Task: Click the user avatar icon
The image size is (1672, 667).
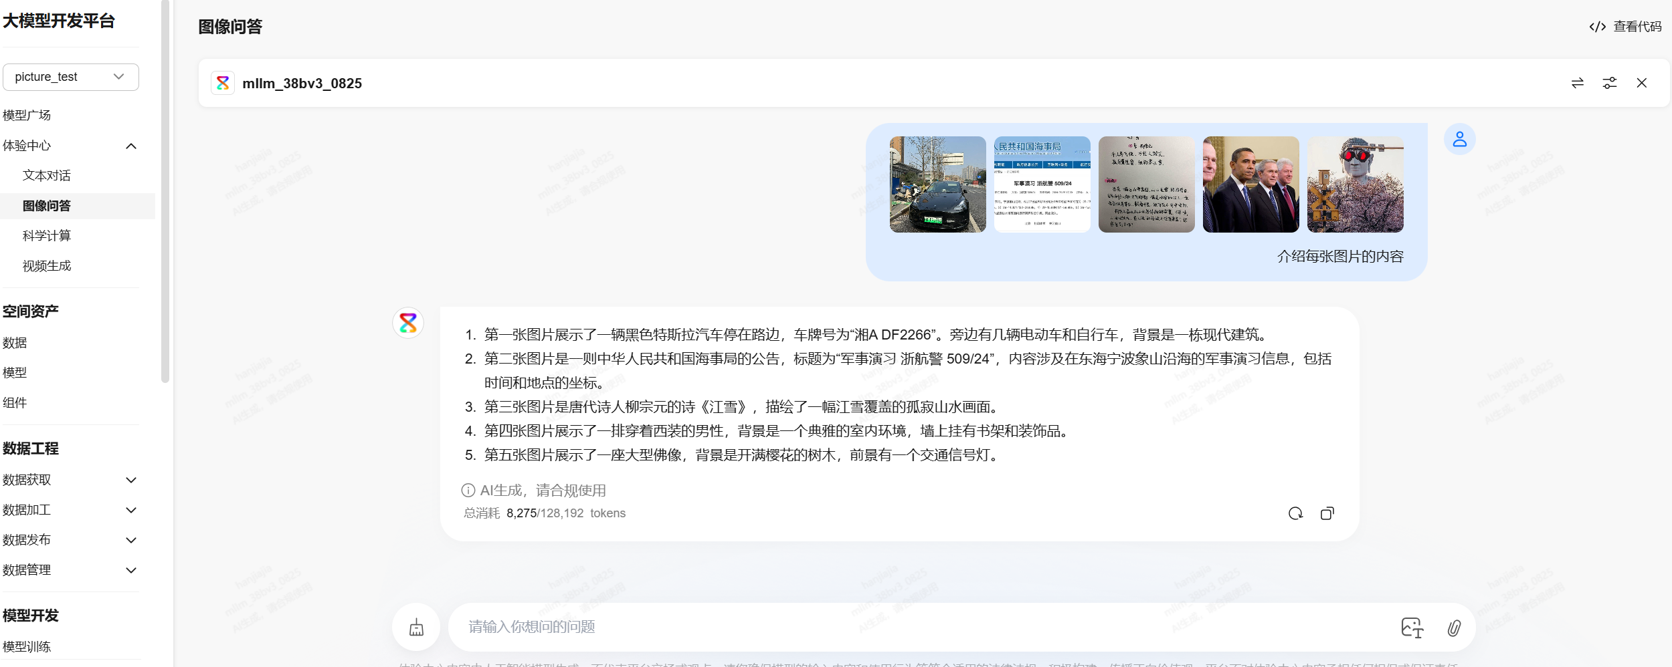Action: click(1459, 139)
